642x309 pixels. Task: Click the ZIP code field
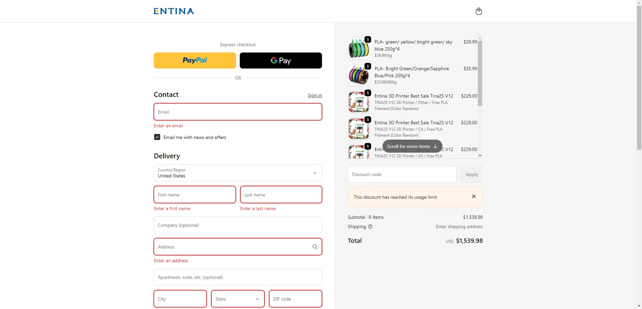coord(295,299)
